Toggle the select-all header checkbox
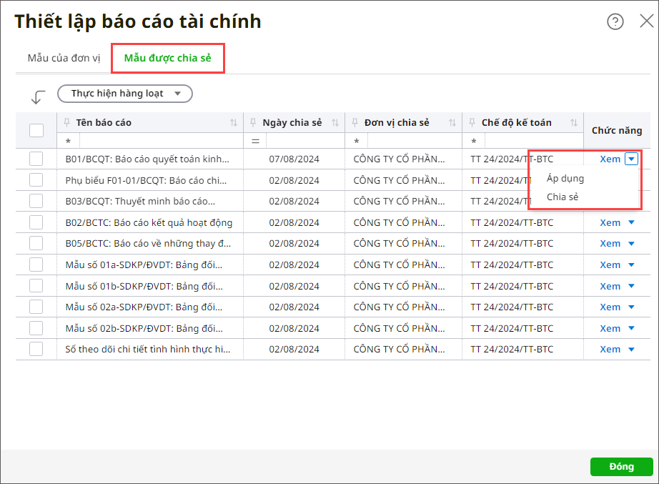659x484 pixels. click(36, 130)
